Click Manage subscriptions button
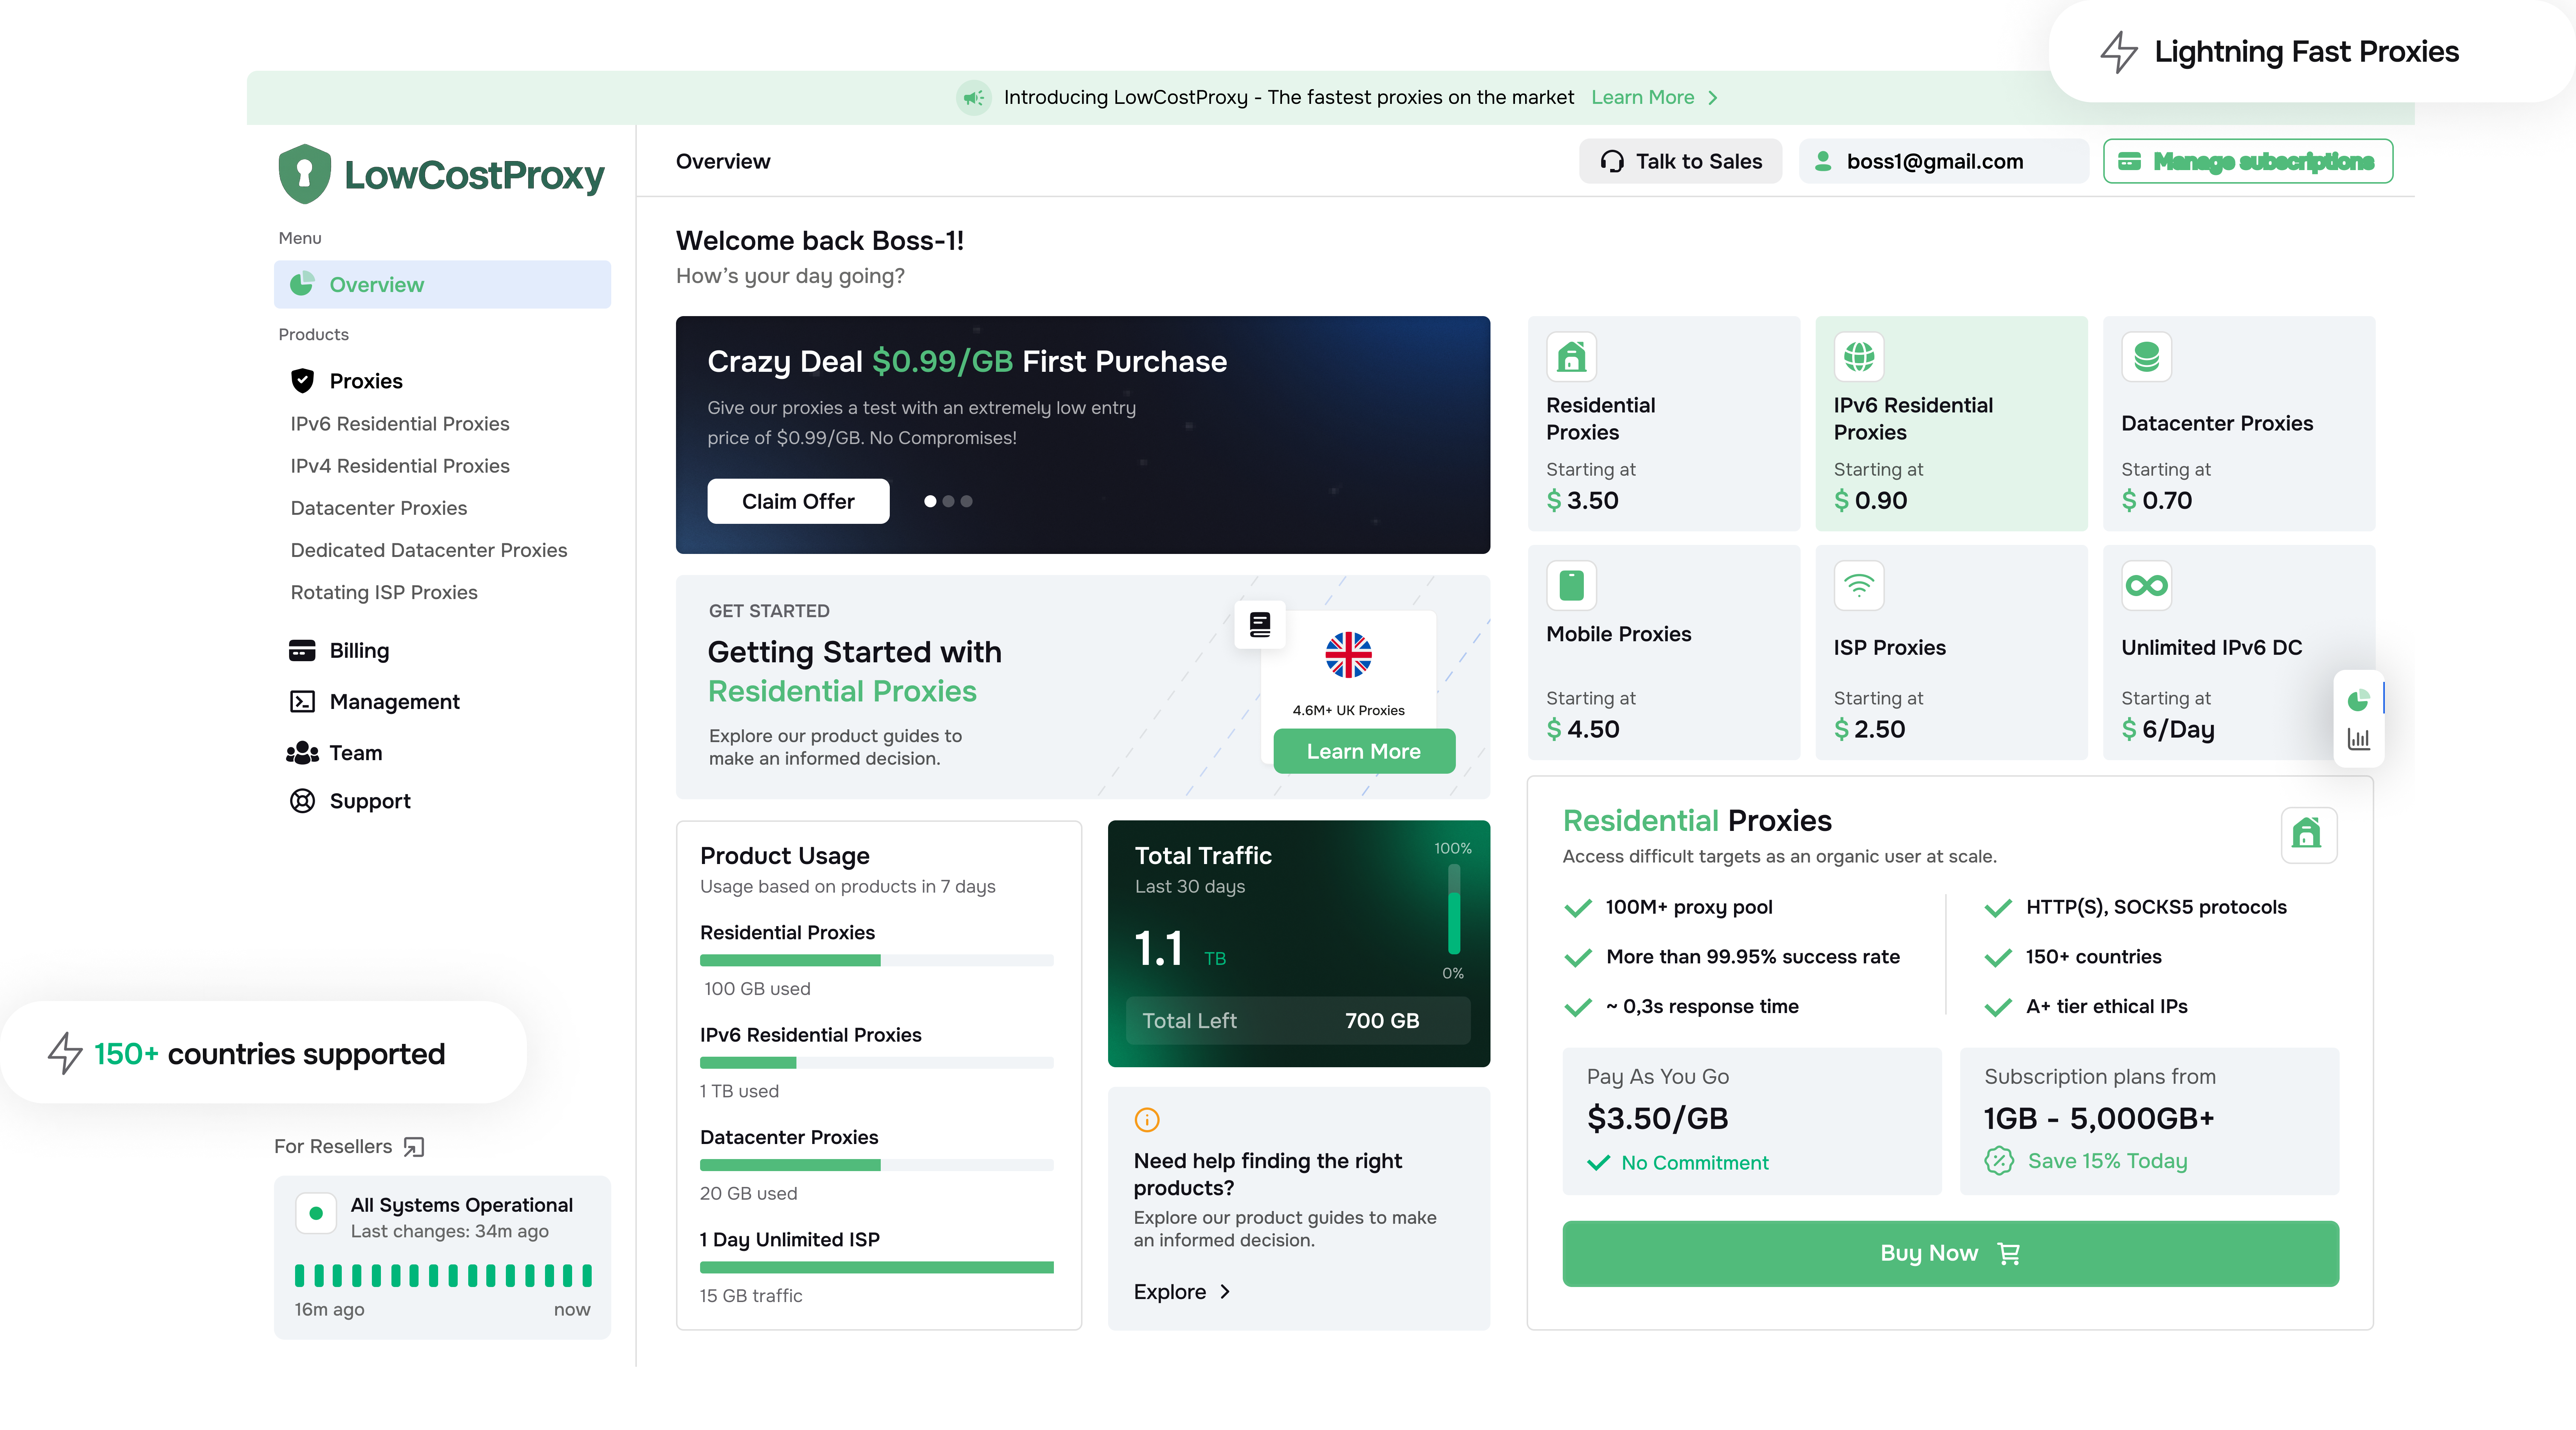Image resolution: width=2576 pixels, height=1430 pixels. coord(2248,161)
